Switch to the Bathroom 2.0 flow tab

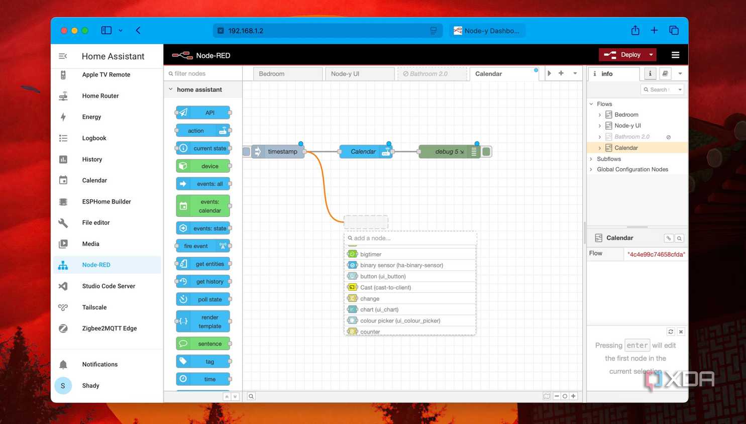pyautogui.click(x=432, y=74)
